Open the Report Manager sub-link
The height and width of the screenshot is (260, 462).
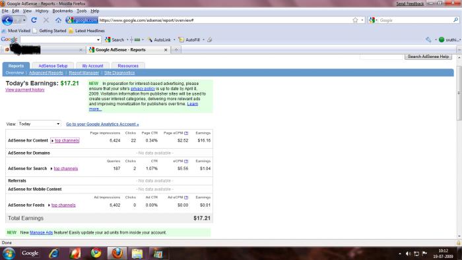click(x=84, y=73)
